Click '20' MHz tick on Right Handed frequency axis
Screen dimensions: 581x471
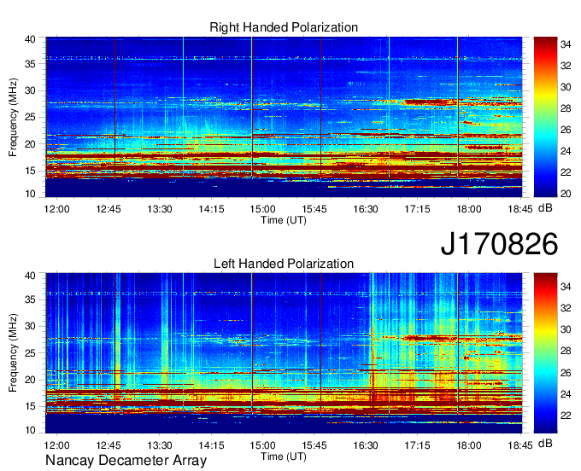(31, 144)
